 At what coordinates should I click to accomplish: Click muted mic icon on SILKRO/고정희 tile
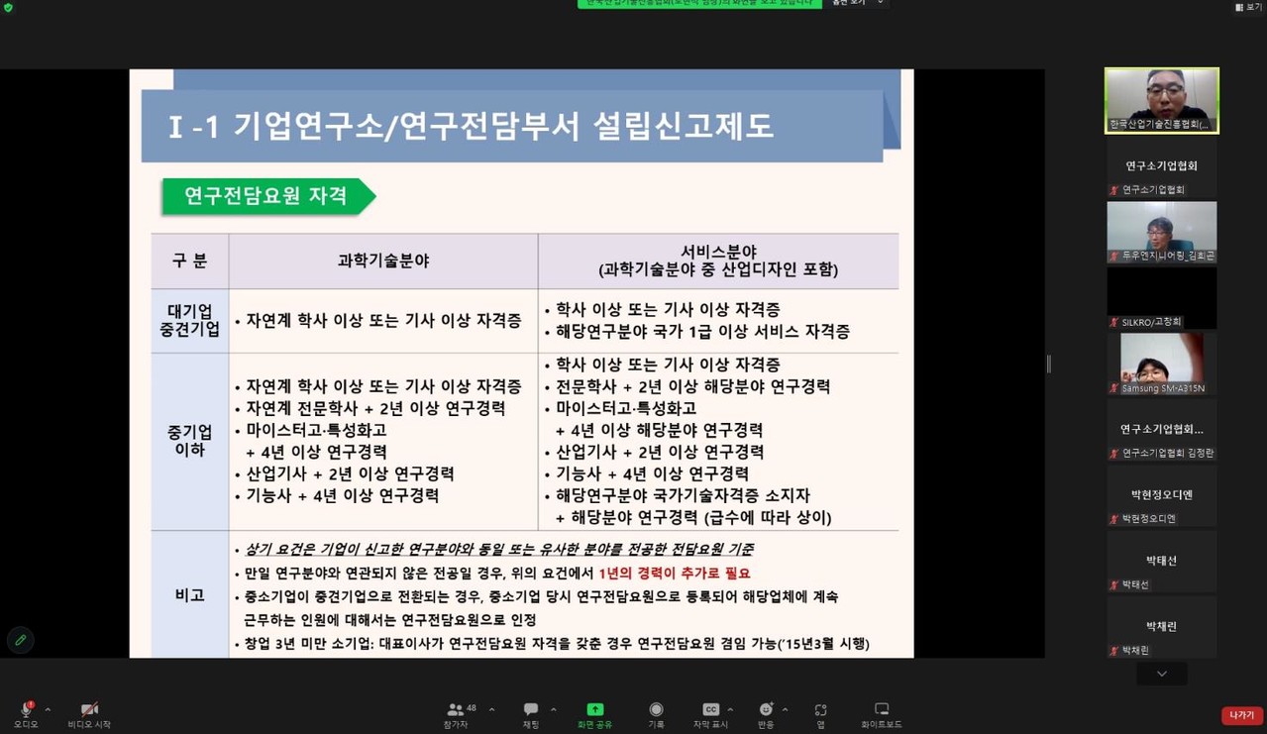tap(1113, 322)
